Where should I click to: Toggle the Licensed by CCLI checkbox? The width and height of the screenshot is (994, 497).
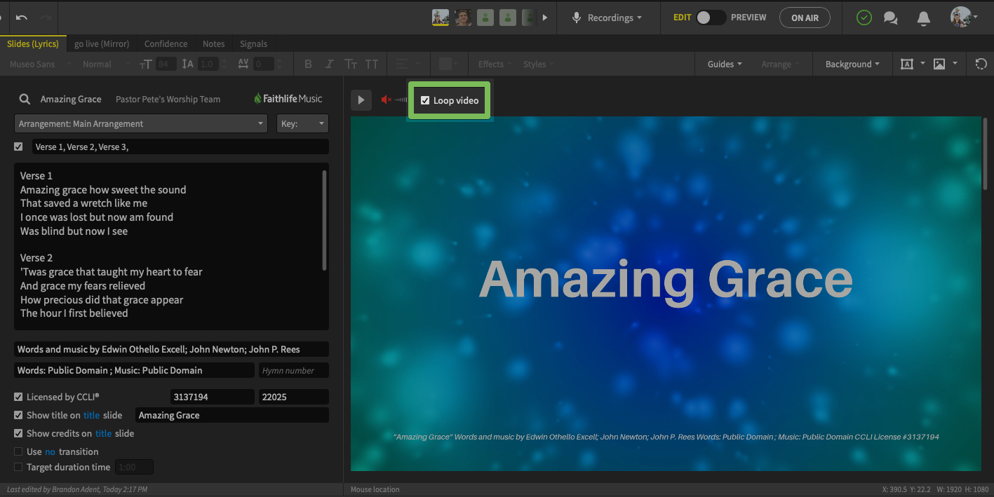(18, 397)
